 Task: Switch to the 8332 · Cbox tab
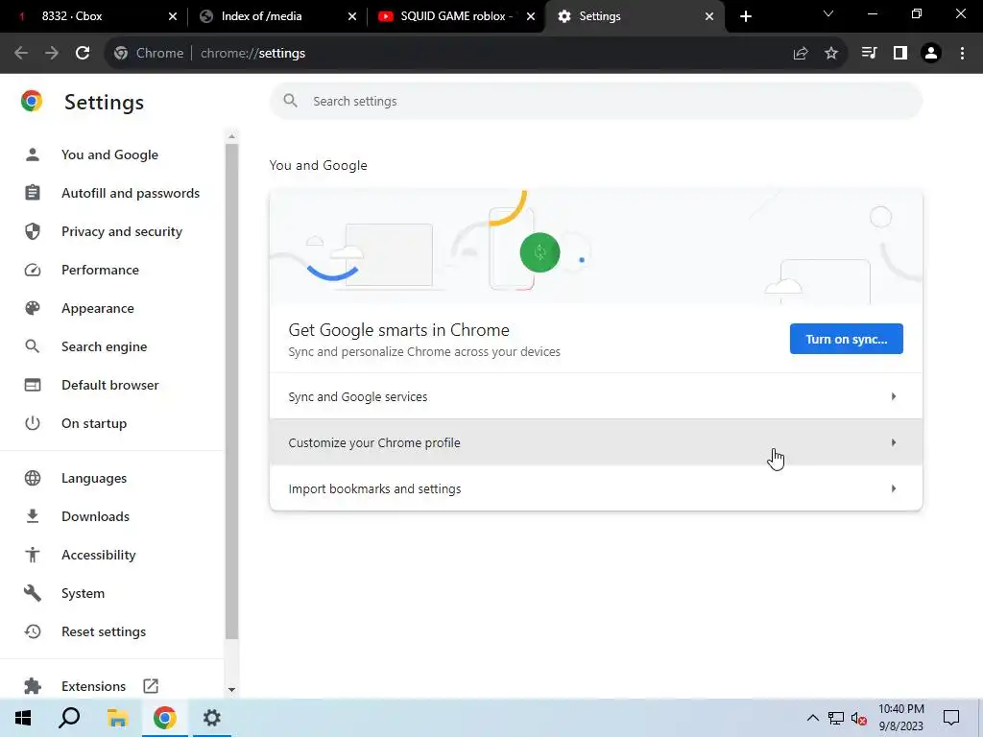93,16
